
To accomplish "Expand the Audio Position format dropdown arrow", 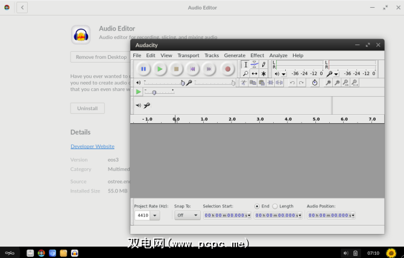I will pos(353,215).
